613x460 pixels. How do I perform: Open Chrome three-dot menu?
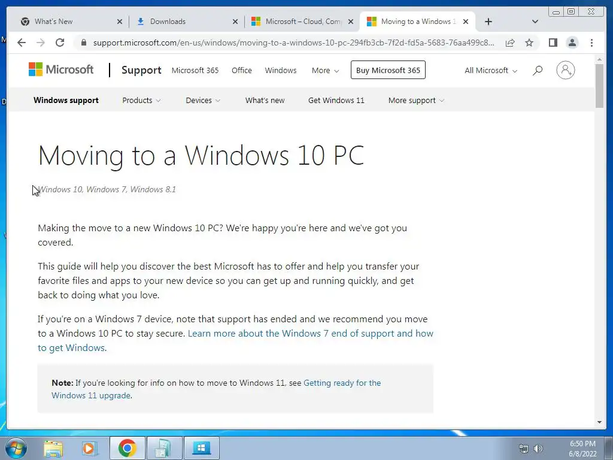tap(591, 43)
